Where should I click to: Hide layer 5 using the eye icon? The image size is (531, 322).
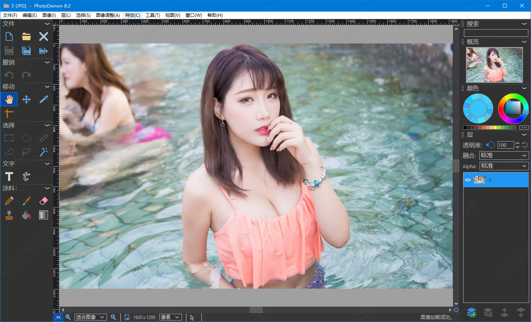pyautogui.click(x=468, y=180)
